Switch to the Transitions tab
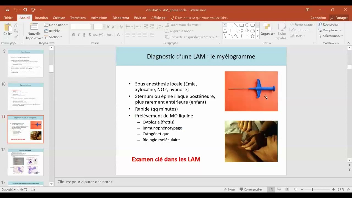This screenshot has height=198, width=352. click(x=78, y=18)
